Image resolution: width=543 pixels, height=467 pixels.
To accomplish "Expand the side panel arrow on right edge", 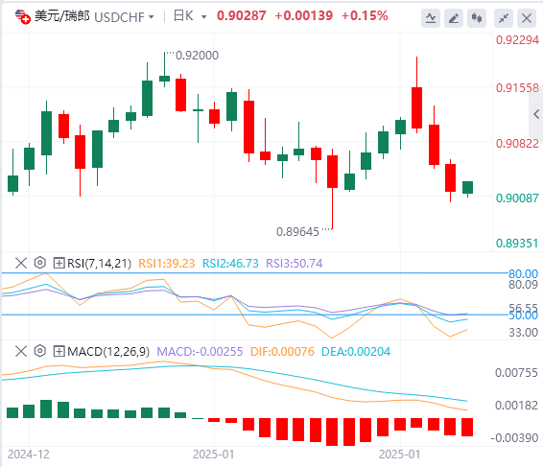I will 536,114.
